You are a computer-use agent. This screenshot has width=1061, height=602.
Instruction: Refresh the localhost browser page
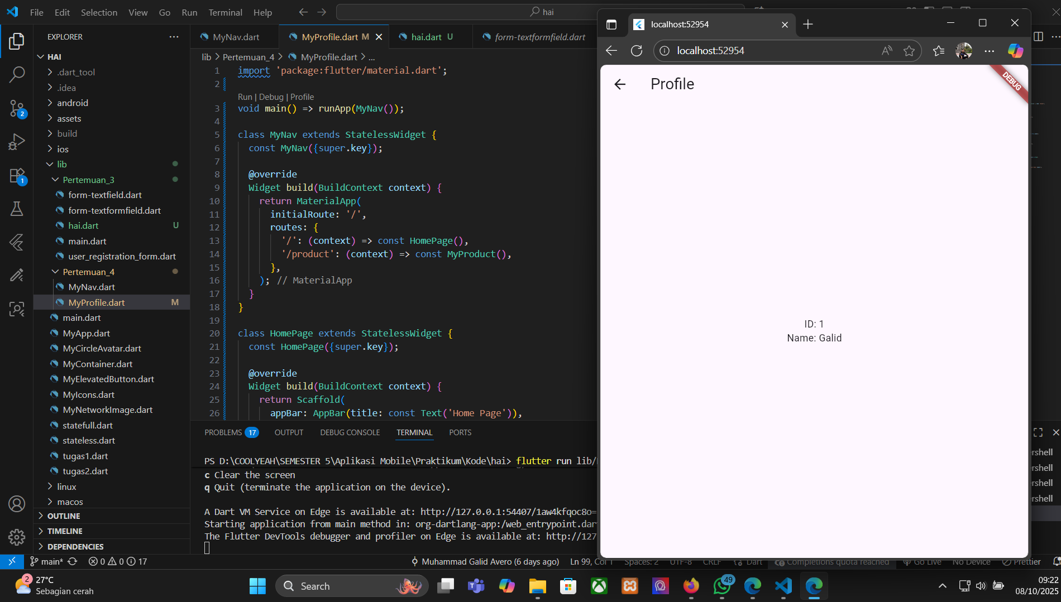click(x=637, y=51)
